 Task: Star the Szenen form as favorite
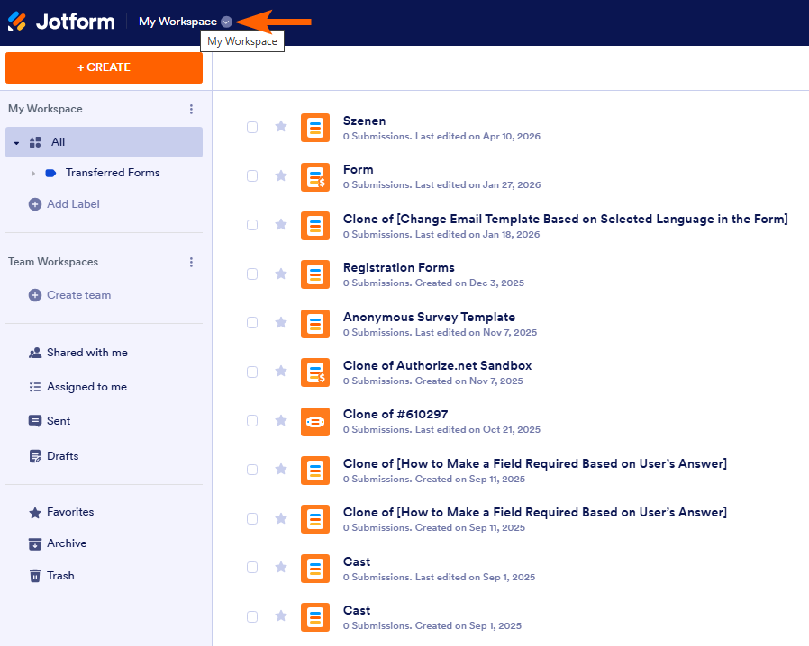(281, 127)
